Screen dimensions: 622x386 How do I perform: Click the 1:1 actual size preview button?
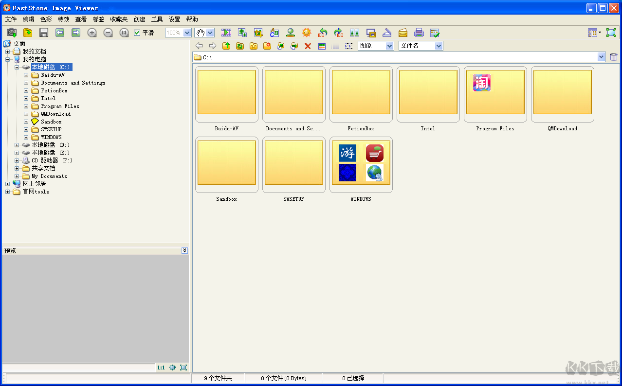click(x=161, y=368)
